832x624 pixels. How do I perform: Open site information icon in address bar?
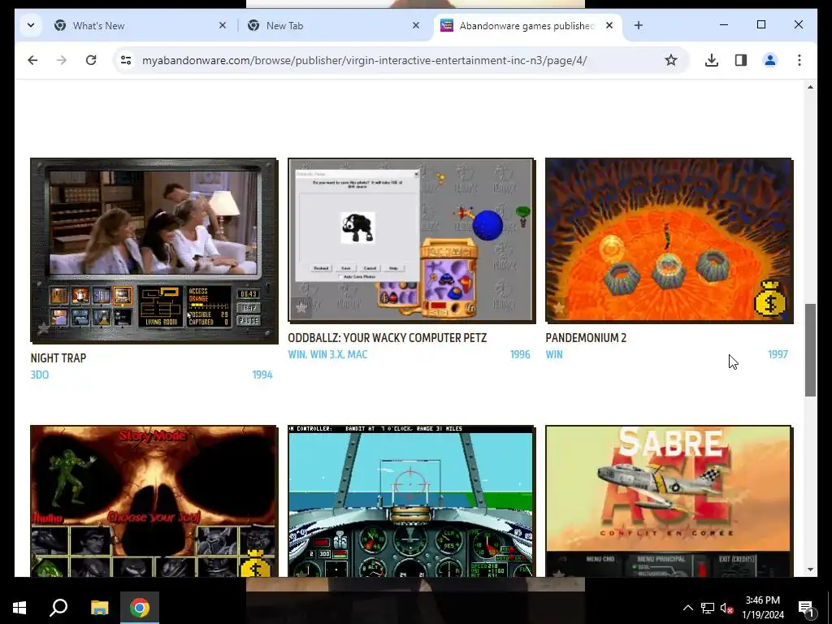pyautogui.click(x=126, y=60)
